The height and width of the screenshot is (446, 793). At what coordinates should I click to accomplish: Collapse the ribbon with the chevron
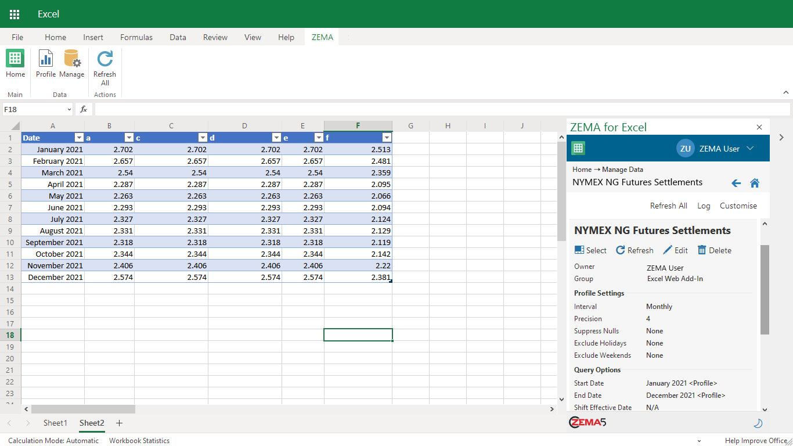786,92
